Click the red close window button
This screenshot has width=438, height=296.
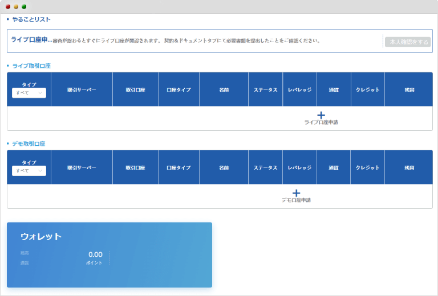click(8, 7)
